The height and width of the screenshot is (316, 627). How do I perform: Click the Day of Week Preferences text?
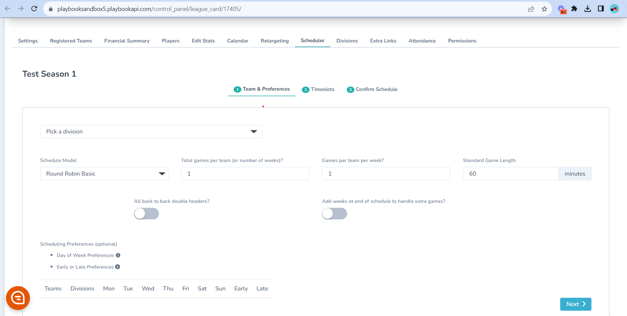click(x=85, y=255)
